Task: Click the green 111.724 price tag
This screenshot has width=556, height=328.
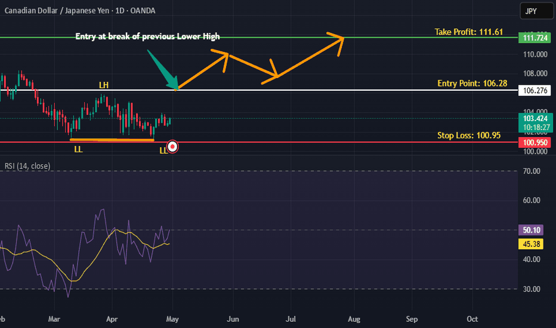Action: point(535,38)
